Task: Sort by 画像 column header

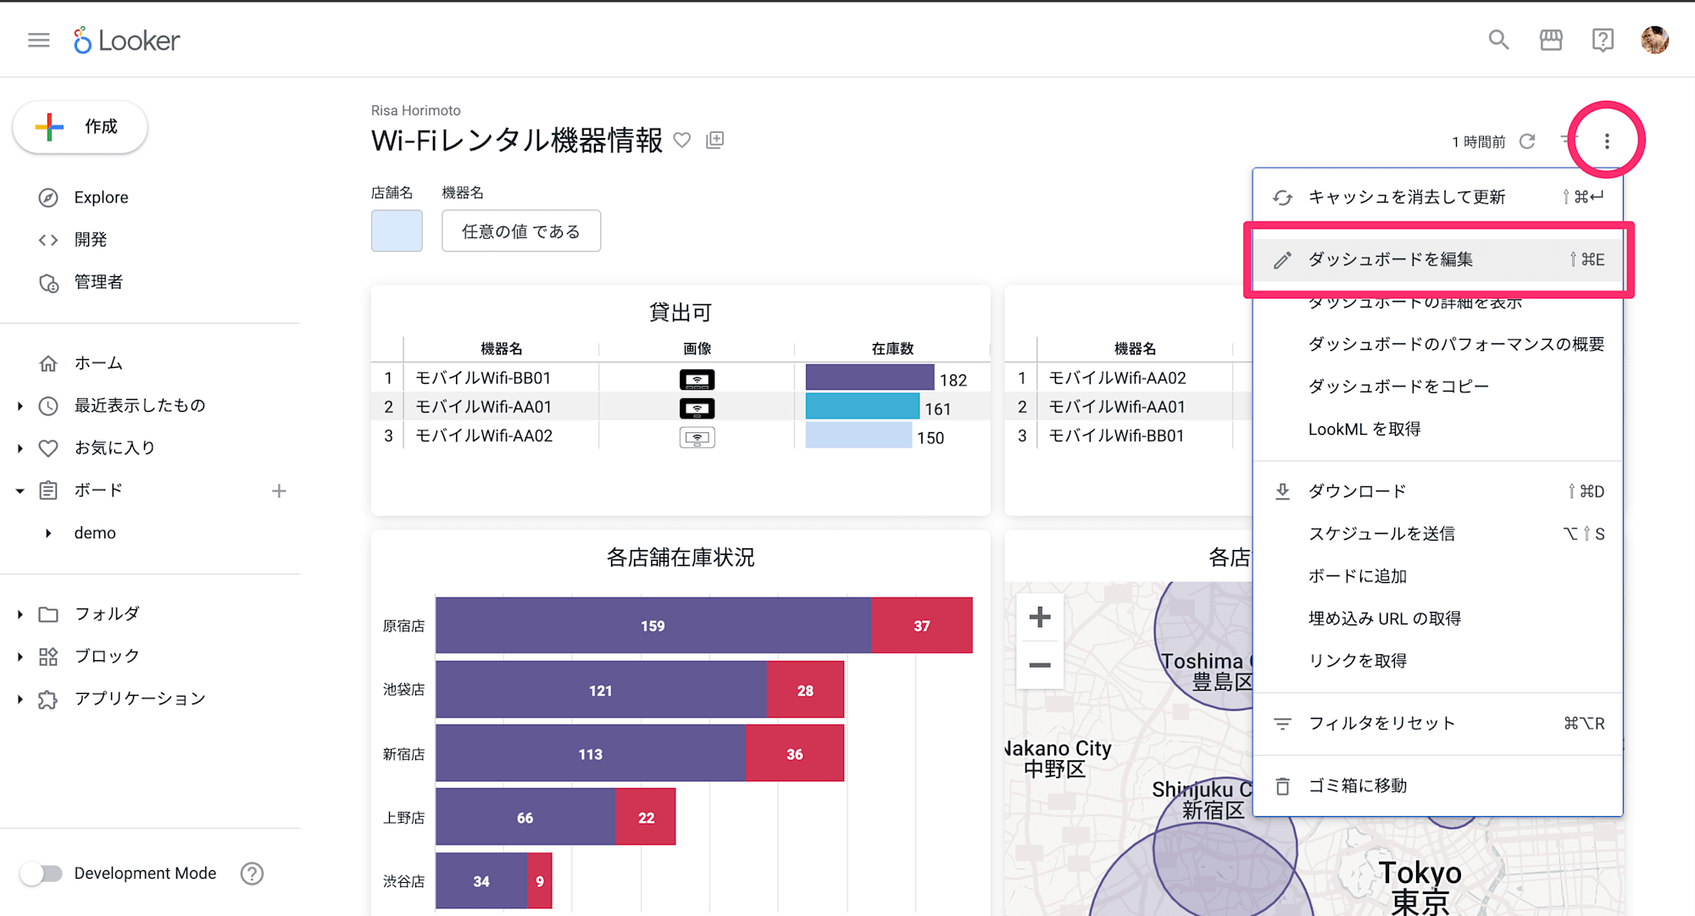Action: click(x=697, y=348)
